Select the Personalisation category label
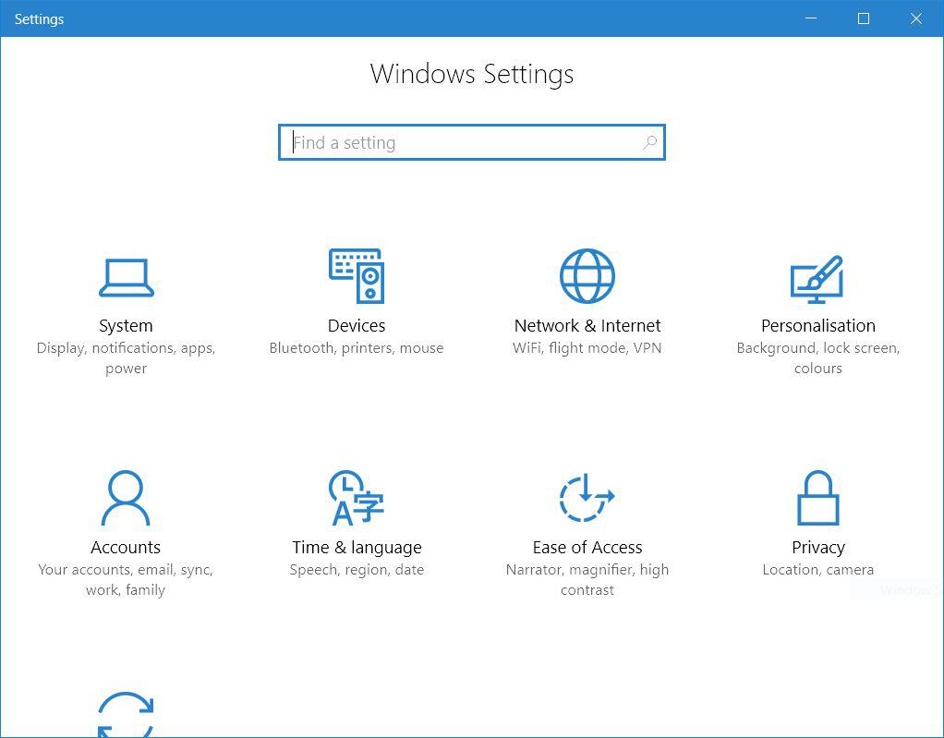This screenshot has width=944, height=738. point(818,326)
